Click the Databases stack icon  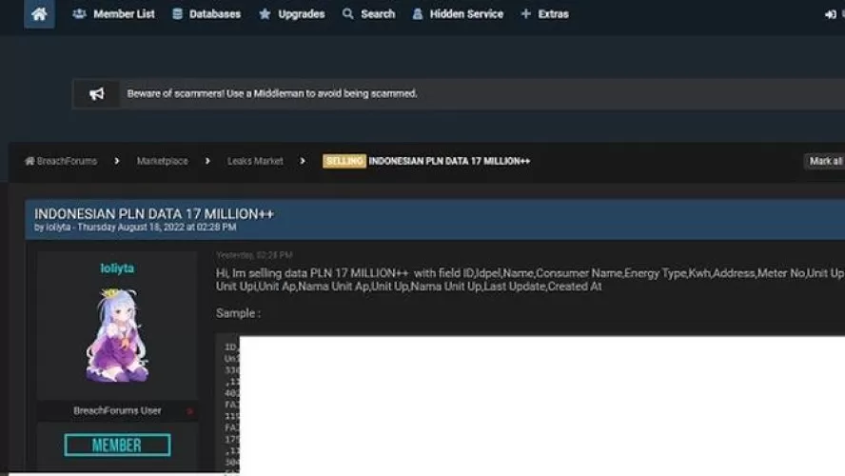[177, 14]
